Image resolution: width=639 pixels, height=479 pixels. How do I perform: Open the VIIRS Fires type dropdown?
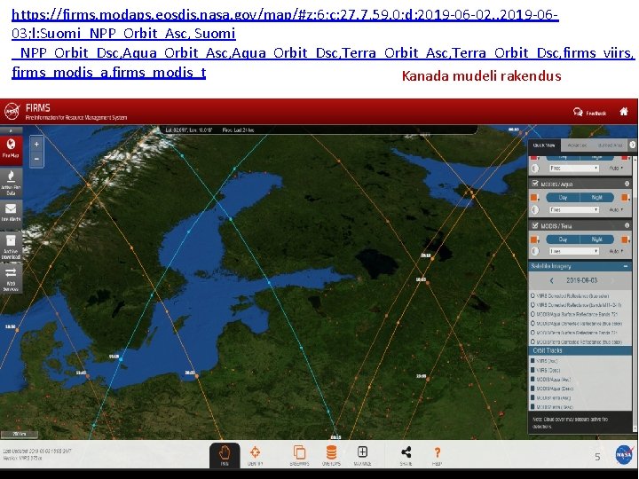pos(574,169)
